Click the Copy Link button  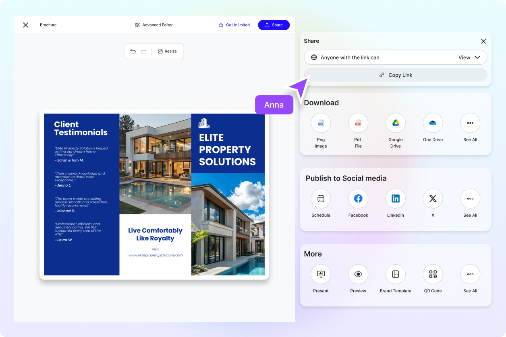point(395,75)
